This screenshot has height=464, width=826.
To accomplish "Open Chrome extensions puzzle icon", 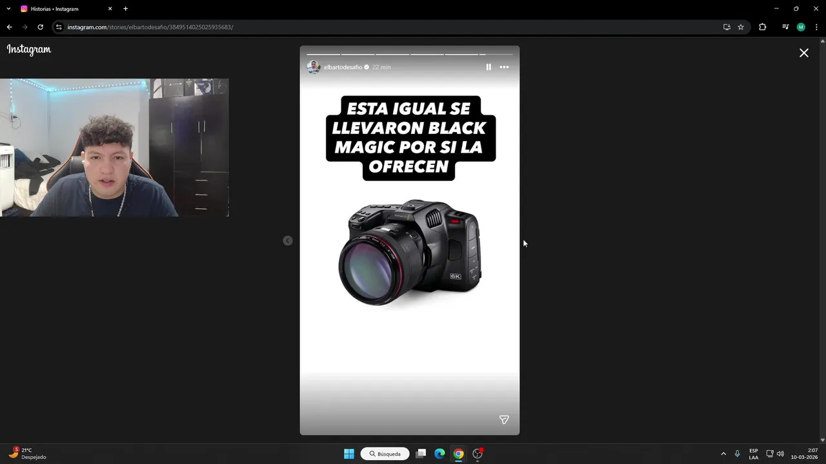I will coord(763,27).
